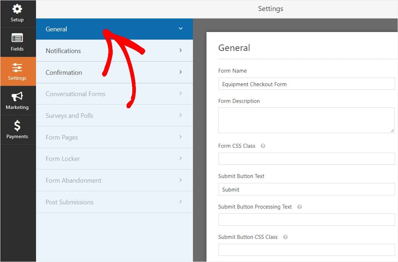The width and height of the screenshot is (398, 262).
Task: Click the Submit Button CSS Class field
Action: point(307,250)
